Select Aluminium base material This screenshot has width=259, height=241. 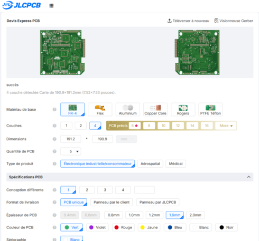(128, 110)
